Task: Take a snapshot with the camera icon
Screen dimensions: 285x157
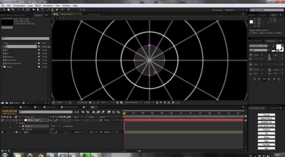Action: tap(90, 102)
